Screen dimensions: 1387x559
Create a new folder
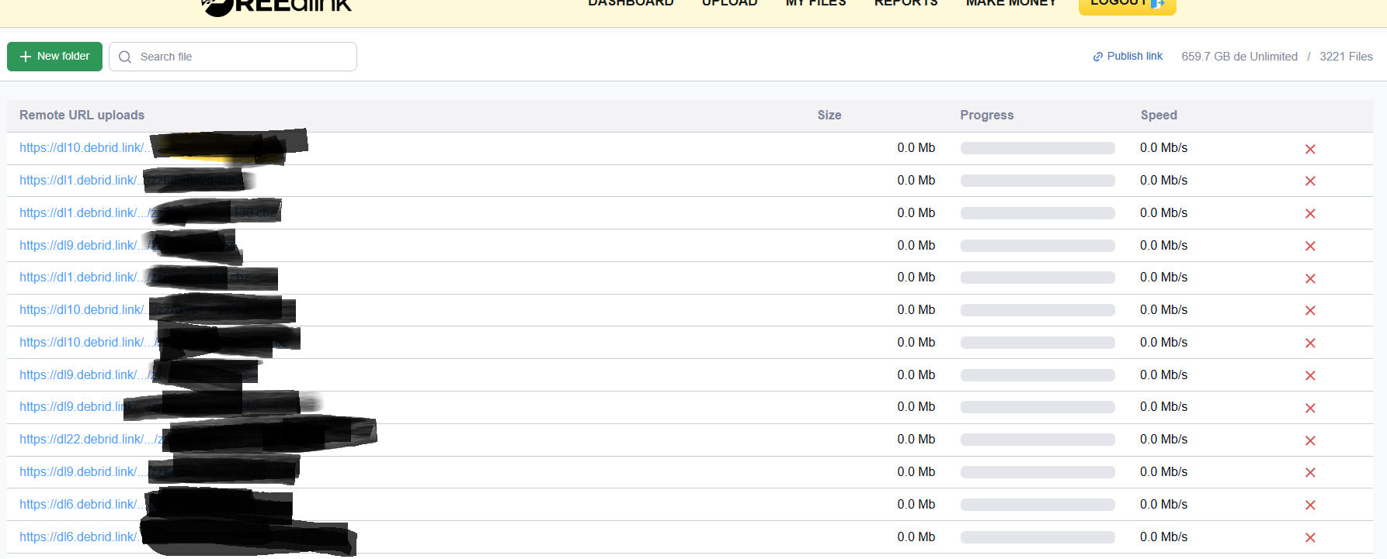(54, 57)
